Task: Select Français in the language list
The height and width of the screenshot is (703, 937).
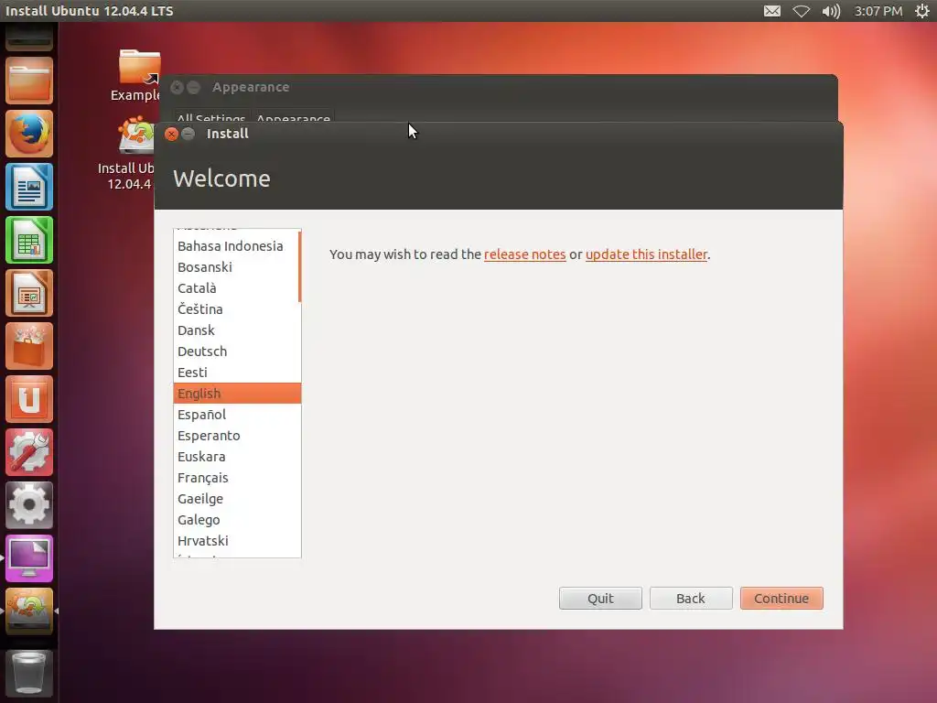Action: (x=237, y=478)
